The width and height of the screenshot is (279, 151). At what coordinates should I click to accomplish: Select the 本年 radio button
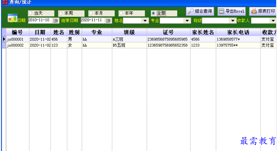121,13
